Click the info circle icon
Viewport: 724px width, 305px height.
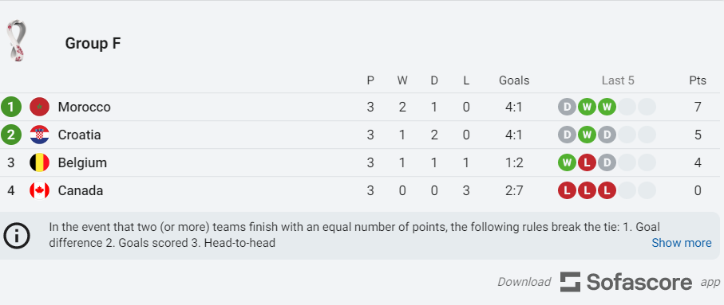click(x=17, y=236)
